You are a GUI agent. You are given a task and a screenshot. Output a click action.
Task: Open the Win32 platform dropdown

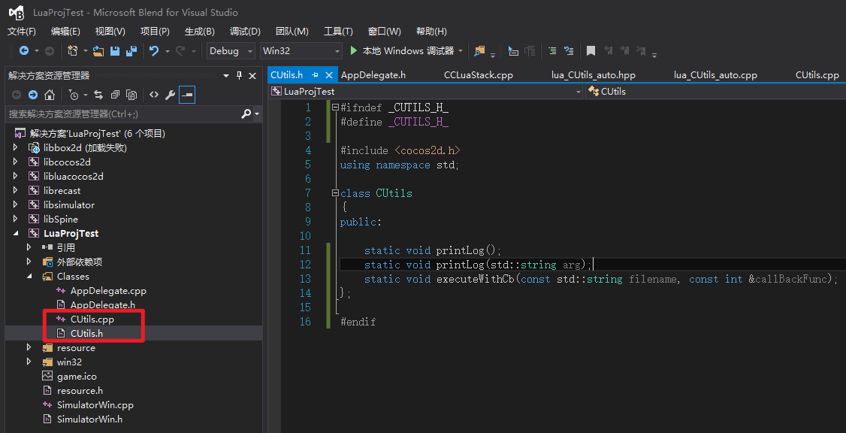coord(301,51)
